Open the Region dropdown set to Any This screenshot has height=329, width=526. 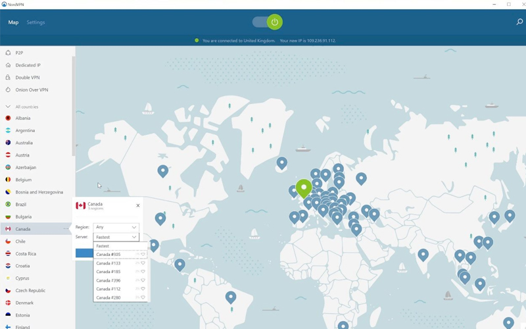coord(116,227)
